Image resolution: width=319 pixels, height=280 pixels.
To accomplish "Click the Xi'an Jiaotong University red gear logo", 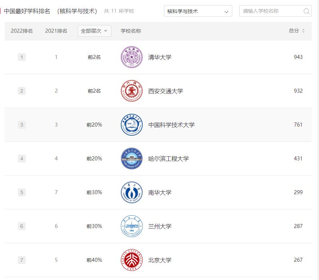I will (131, 91).
